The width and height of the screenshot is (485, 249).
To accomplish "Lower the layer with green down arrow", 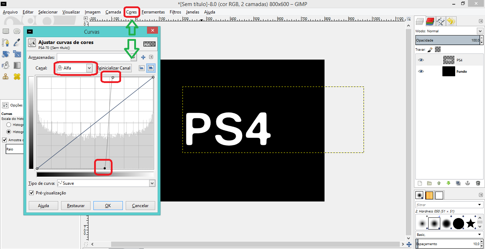I will [448, 183].
